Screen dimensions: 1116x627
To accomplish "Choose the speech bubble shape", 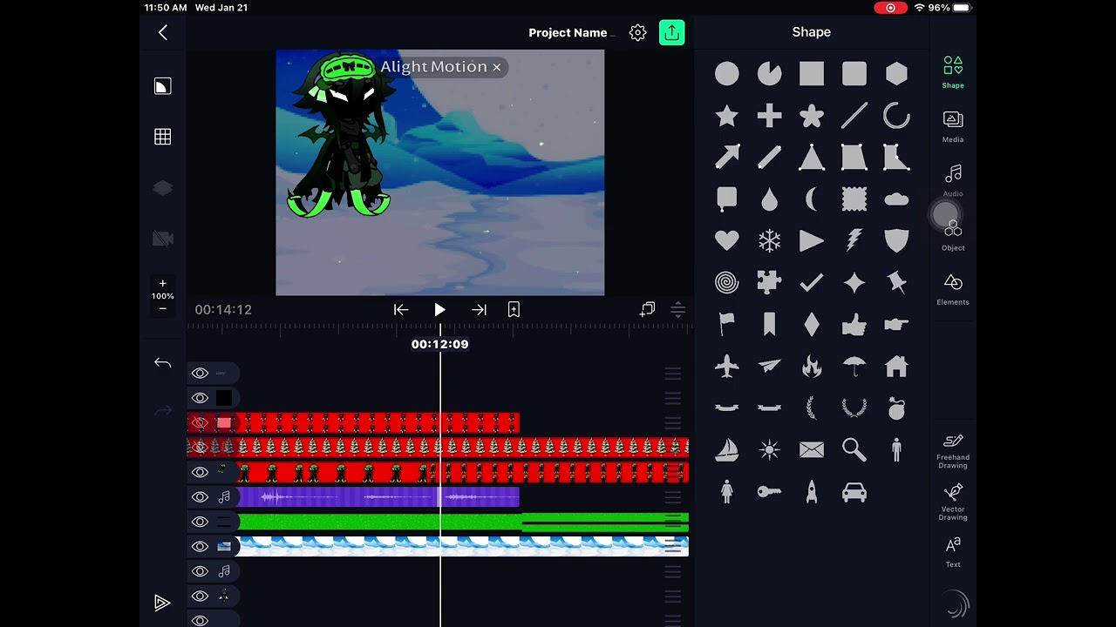I will click(x=726, y=199).
